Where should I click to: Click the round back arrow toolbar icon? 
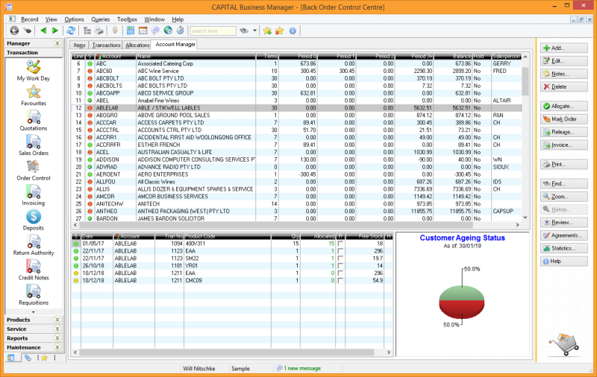point(14,31)
